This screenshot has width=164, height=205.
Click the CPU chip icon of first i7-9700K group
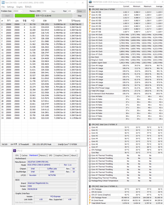tap(90, 9)
